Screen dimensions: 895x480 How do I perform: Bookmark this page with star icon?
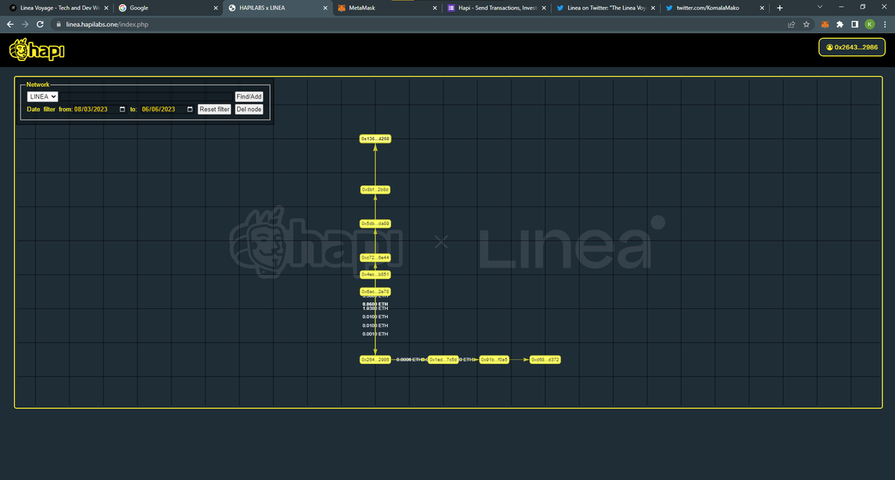coord(806,24)
